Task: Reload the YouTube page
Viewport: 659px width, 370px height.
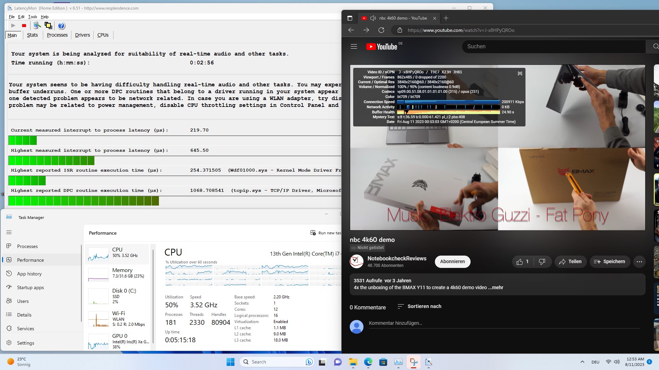Action: [381, 30]
